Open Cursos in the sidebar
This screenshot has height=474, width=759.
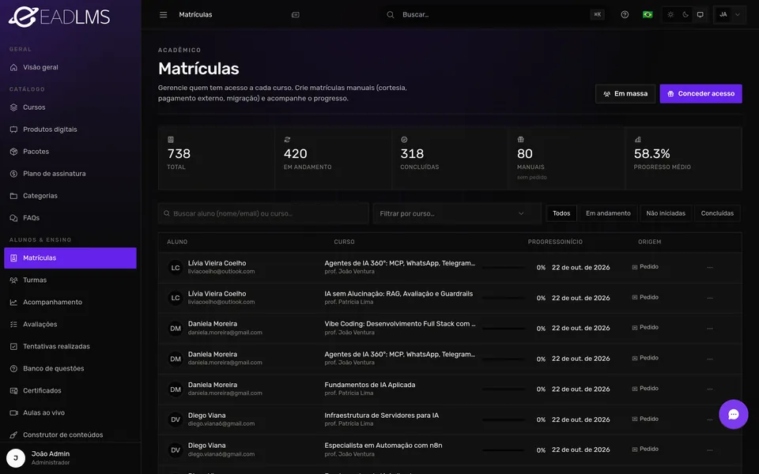[x=70, y=107]
